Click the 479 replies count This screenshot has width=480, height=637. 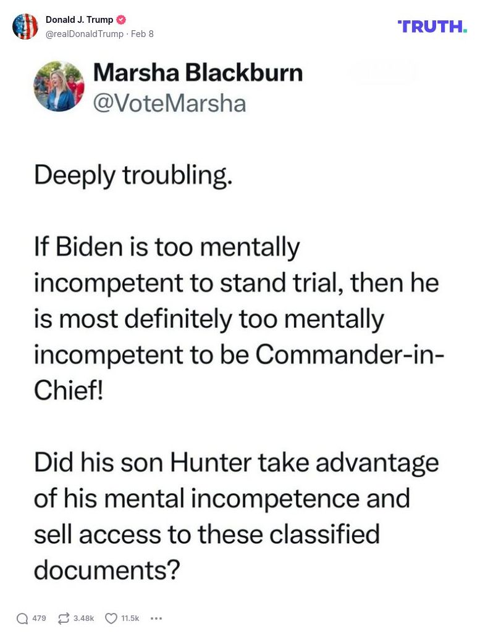pos(39,618)
